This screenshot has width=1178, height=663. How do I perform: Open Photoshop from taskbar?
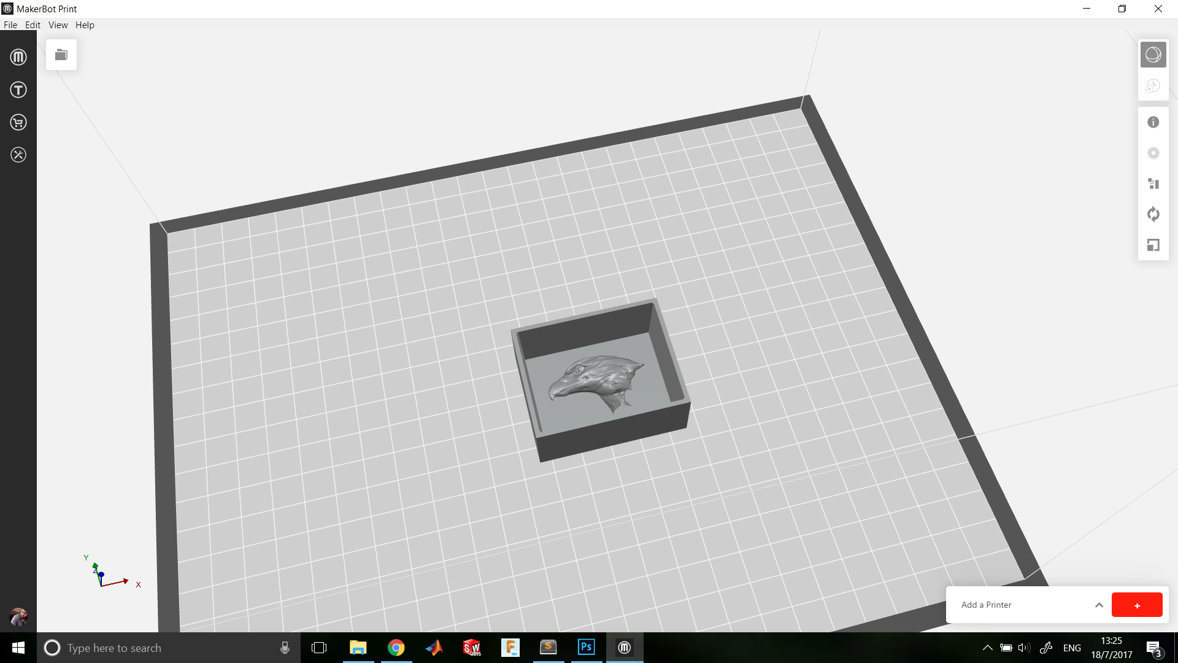587,648
